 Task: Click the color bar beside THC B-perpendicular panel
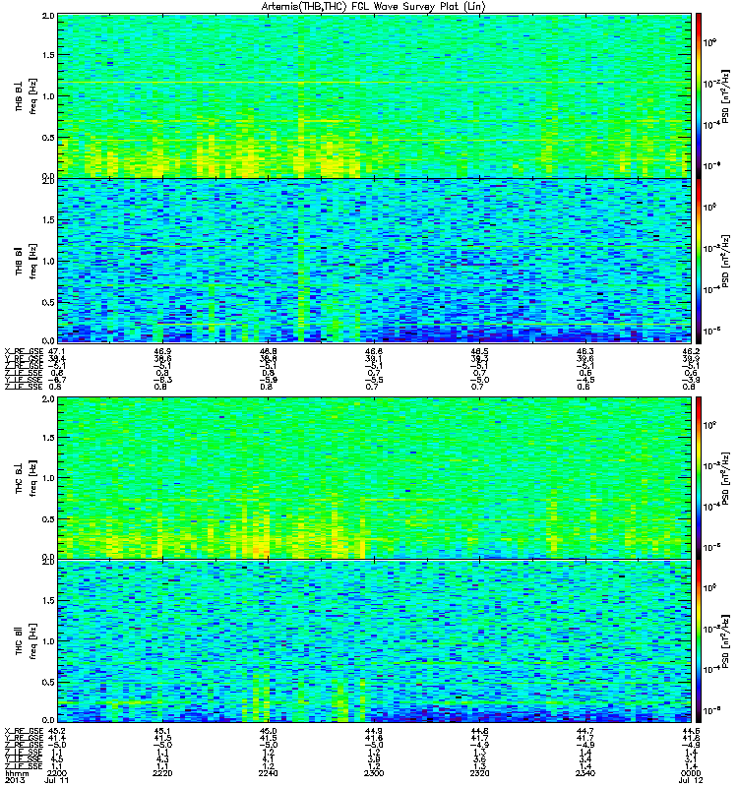[x=698, y=478]
